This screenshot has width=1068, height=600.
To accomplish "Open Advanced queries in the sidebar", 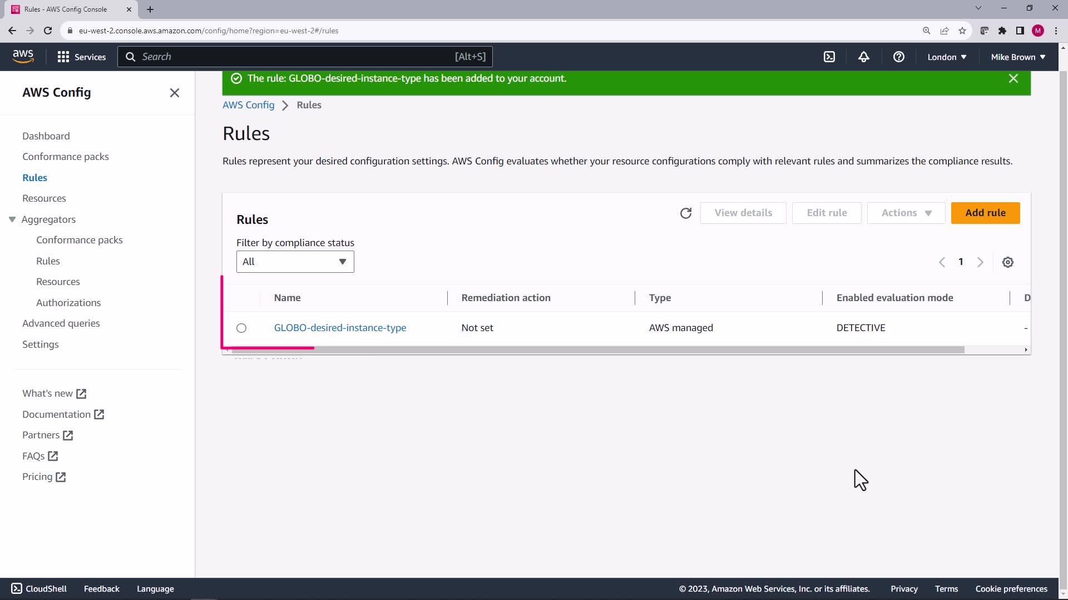I will coord(61,323).
